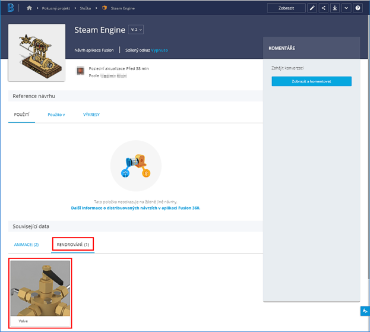Screen dimensions: 370x332
Task: Click the Steam Engine design shield icon
Action: click(x=105, y=8)
